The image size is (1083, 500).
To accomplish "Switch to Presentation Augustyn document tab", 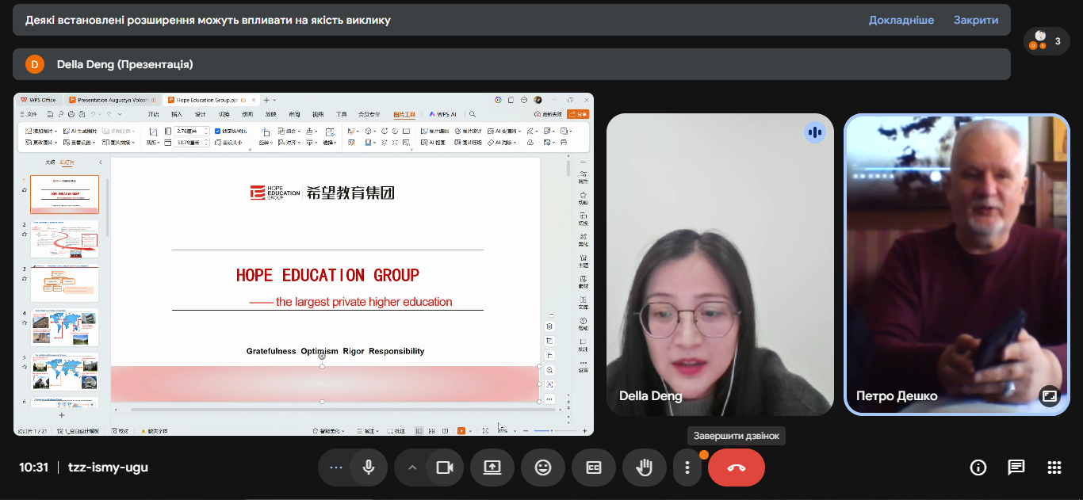I will pyautogui.click(x=111, y=100).
